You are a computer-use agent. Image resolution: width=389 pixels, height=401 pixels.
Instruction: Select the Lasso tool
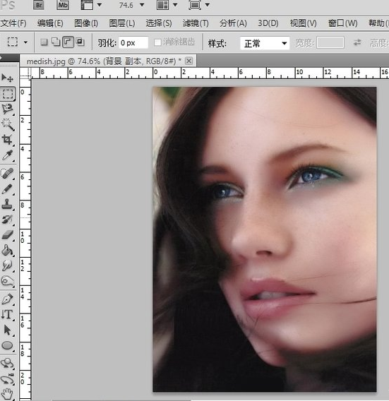click(x=8, y=109)
